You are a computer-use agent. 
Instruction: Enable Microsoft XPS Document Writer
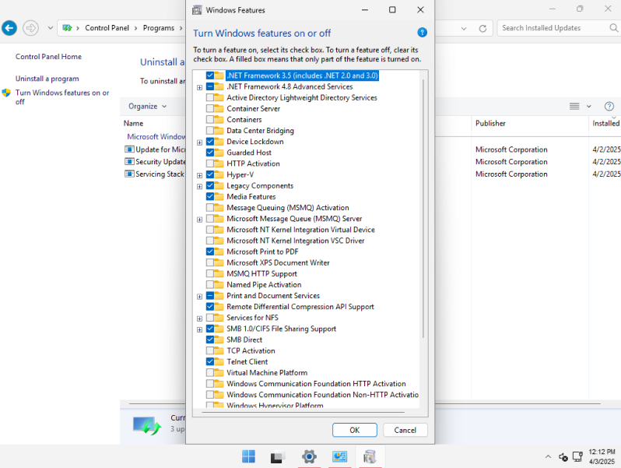pos(210,262)
